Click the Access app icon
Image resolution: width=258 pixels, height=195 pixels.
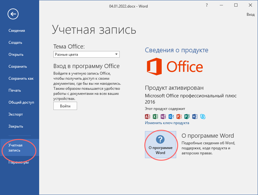coord(147,116)
